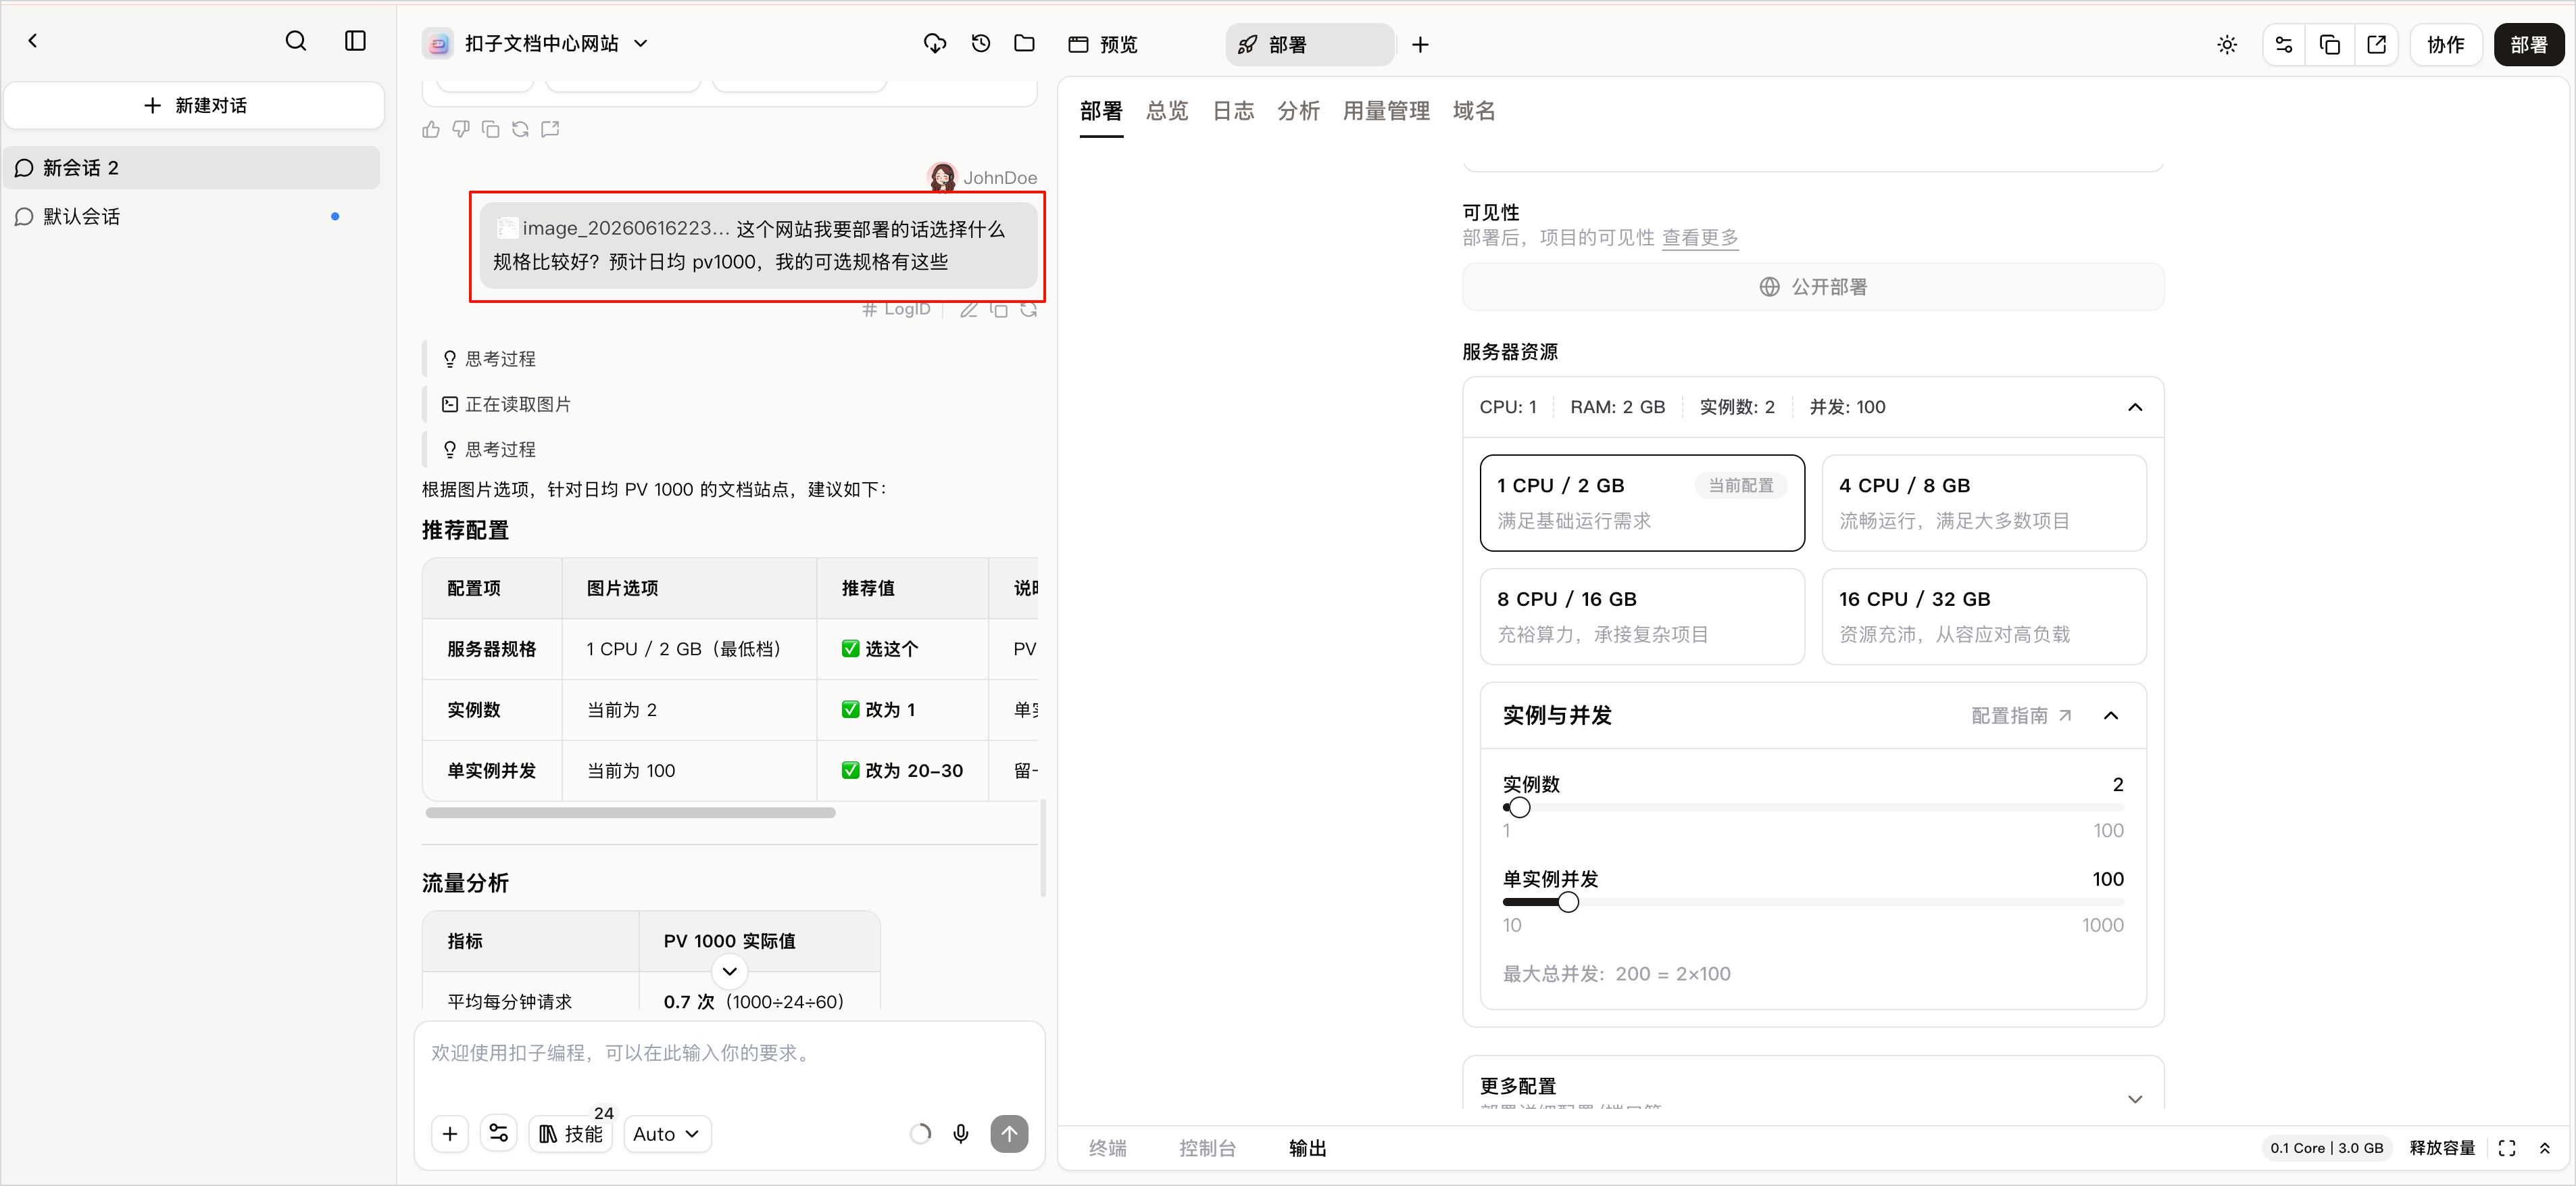Click the 单实例并发 slider handle
2576x1186 pixels.
[x=1568, y=903]
